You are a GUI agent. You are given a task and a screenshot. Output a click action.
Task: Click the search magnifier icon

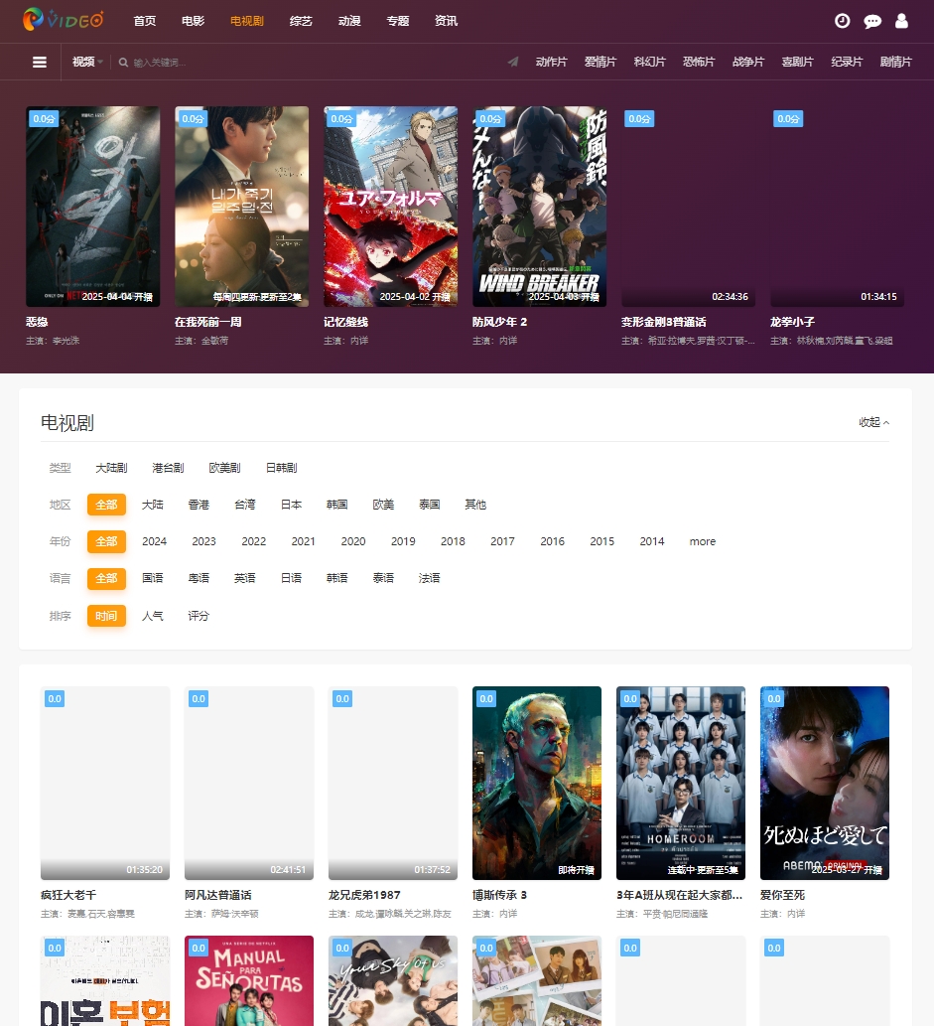[124, 63]
